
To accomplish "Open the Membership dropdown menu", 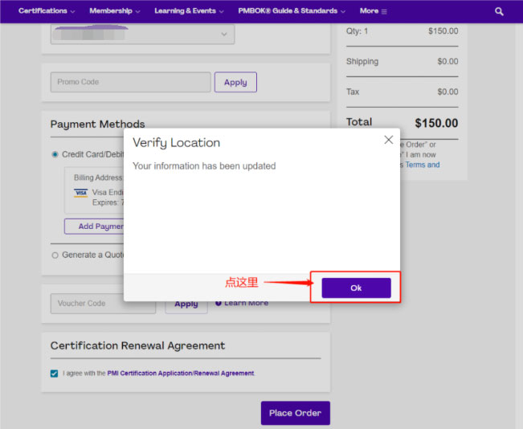I will (114, 11).
